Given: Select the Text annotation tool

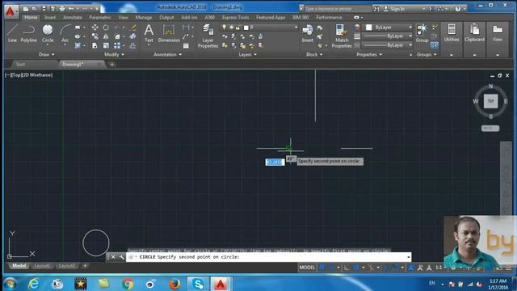Looking at the screenshot, I should (x=149, y=33).
